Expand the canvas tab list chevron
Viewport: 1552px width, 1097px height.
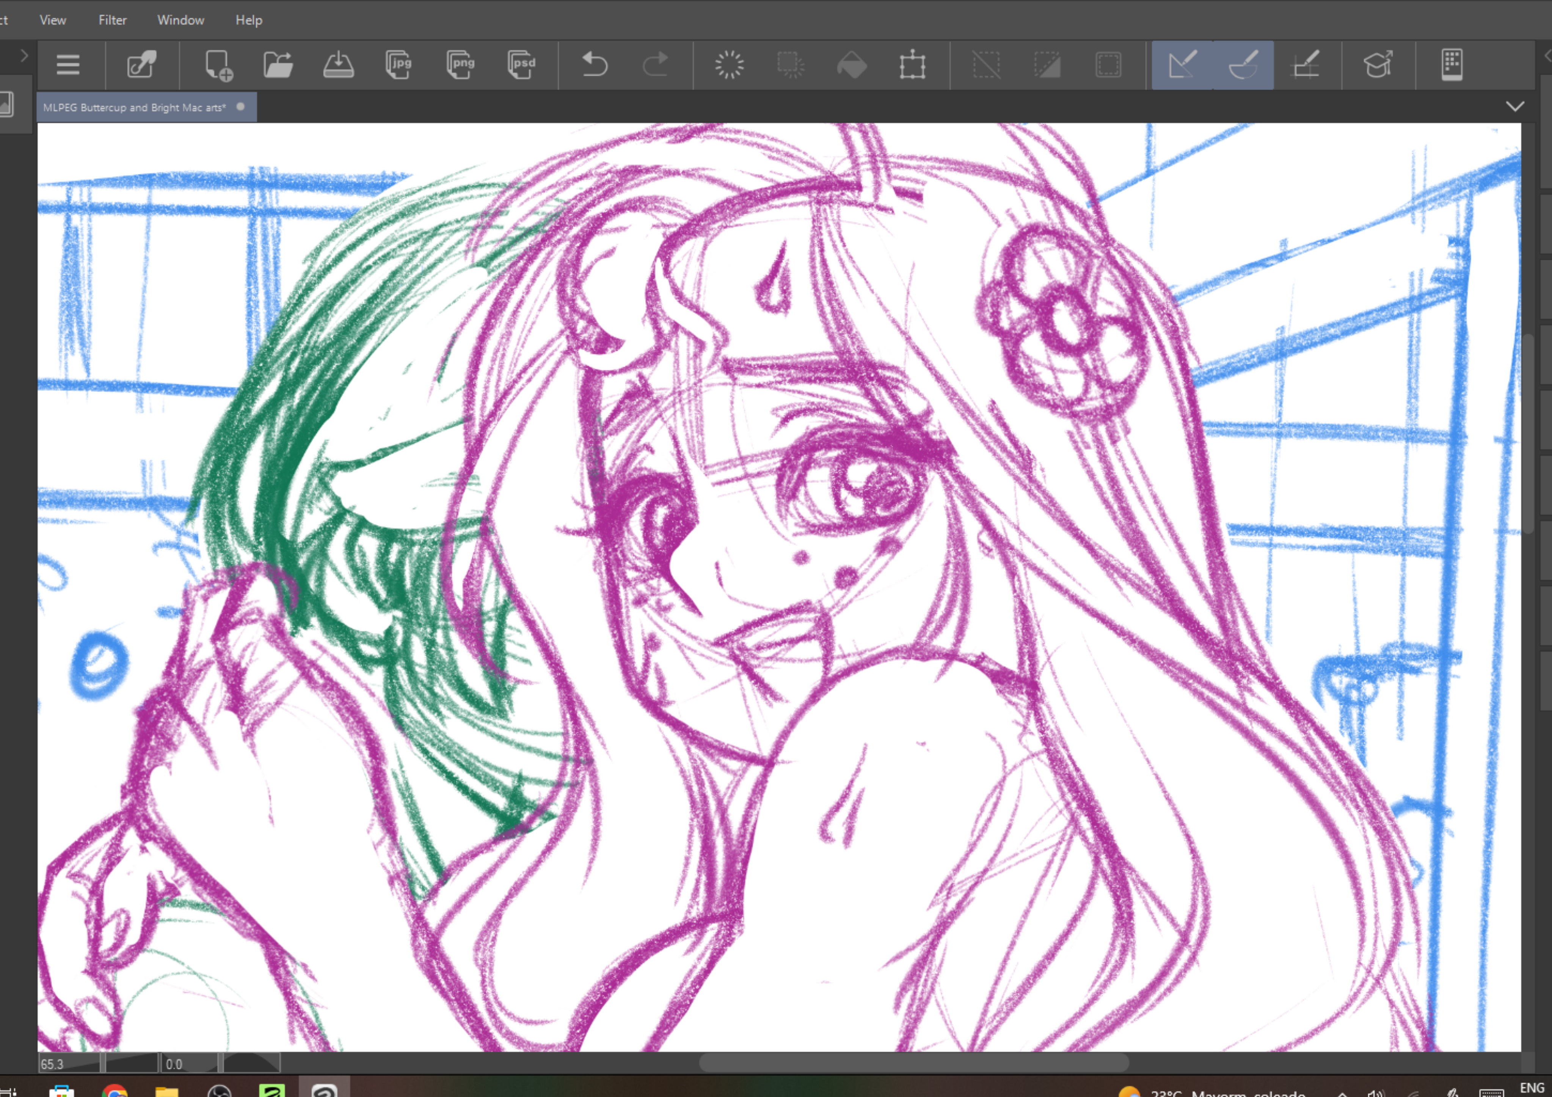click(x=1515, y=107)
